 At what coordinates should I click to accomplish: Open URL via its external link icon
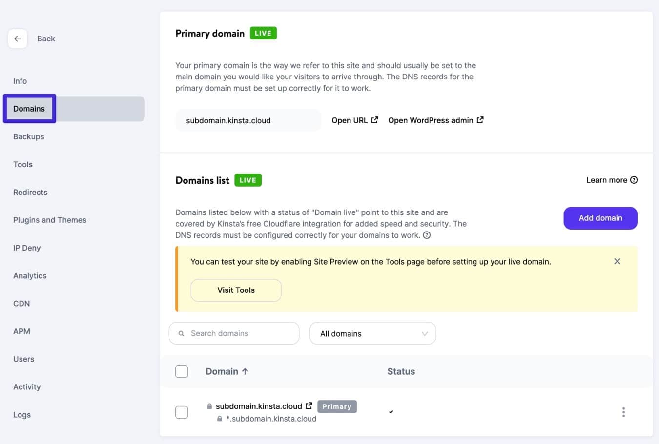pyautogui.click(x=374, y=119)
